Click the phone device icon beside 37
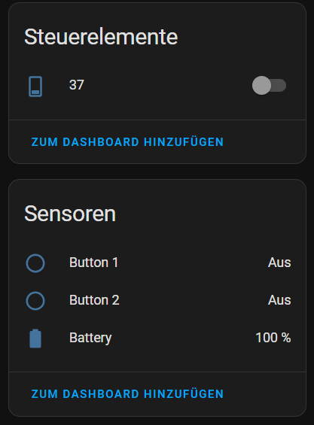 (x=35, y=87)
